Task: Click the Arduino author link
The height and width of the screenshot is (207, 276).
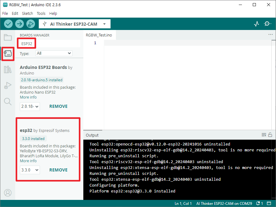Action: point(27,73)
